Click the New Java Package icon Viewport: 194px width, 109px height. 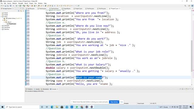32,6
